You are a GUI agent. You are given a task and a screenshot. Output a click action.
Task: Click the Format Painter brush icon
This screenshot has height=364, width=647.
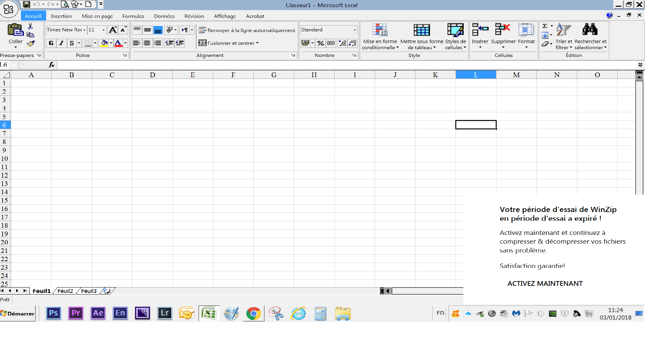coord(31,43)
